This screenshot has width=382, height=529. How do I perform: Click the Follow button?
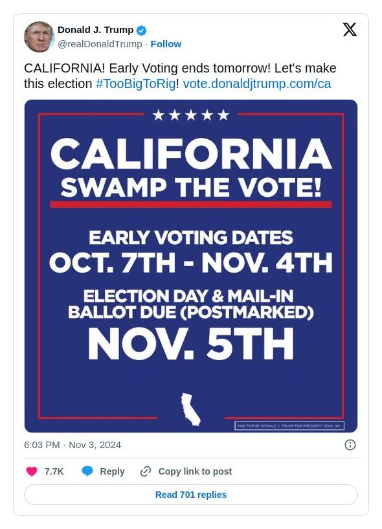coord(166,44)
